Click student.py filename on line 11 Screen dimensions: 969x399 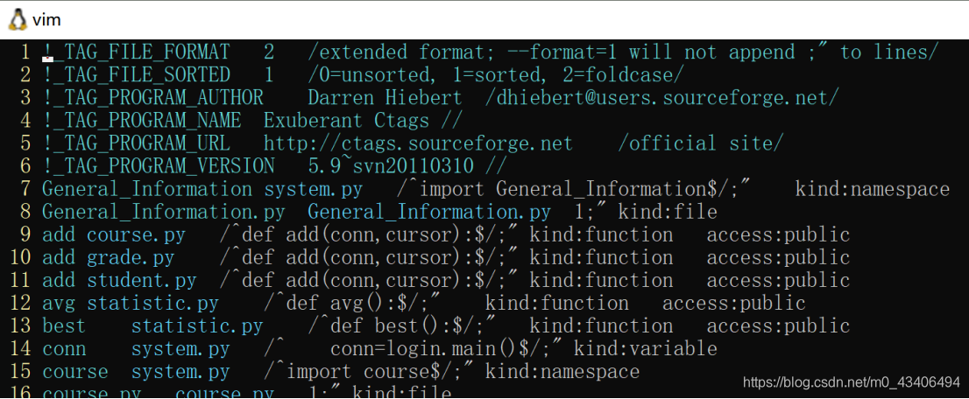142,280
